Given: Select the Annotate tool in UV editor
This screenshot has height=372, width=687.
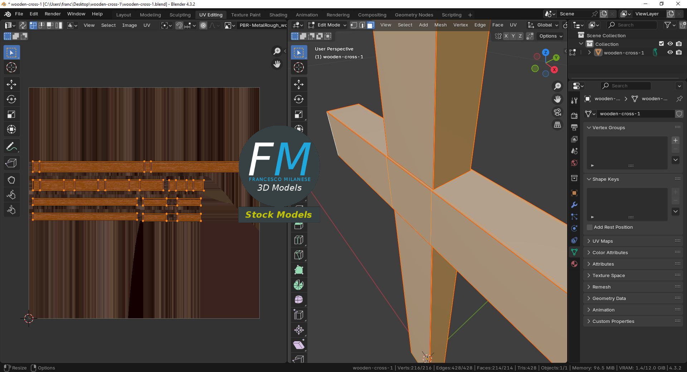Looking at the screenshot, I should (x=11, y=146).
